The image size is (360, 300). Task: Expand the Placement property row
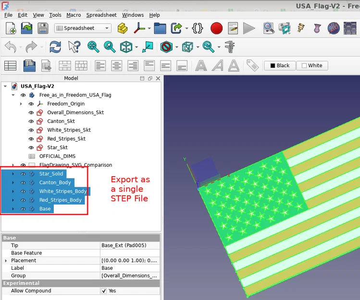click(6, 261)
